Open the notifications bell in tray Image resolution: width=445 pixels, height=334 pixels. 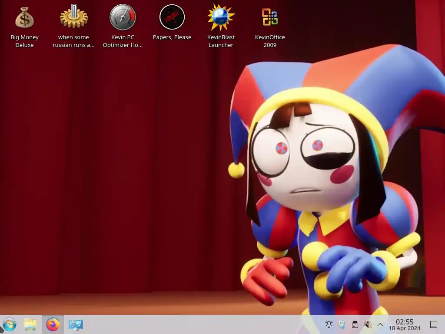[329, 324]
